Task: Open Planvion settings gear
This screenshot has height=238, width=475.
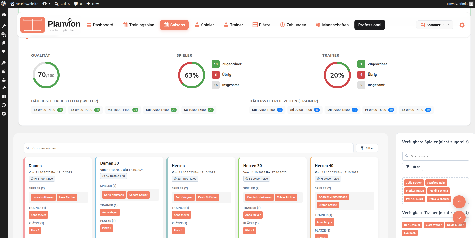Action: (462, 25)
